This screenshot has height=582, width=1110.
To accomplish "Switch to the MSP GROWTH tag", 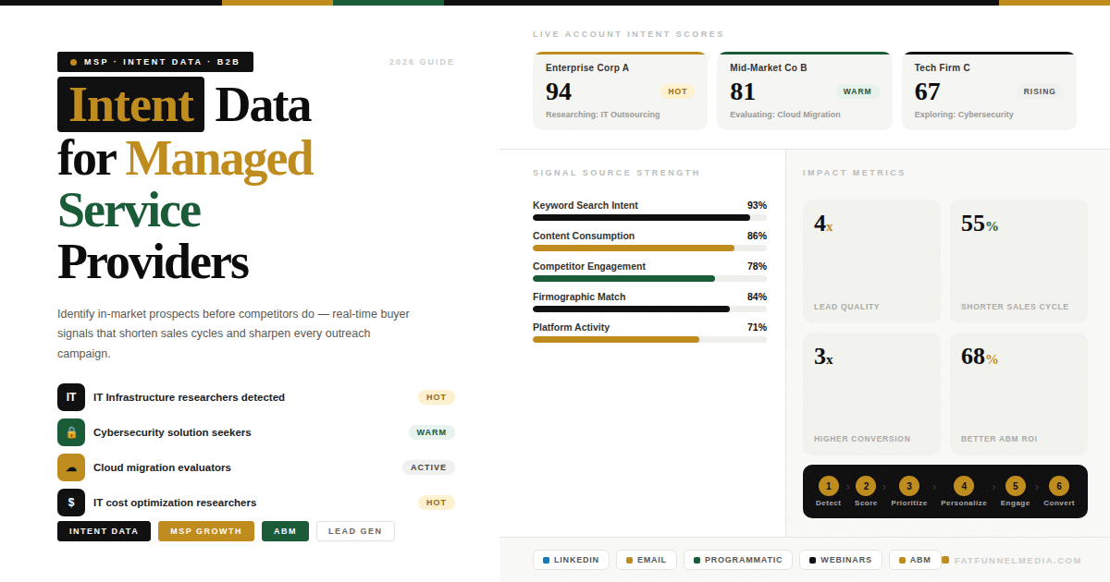I will click(205, 531).
